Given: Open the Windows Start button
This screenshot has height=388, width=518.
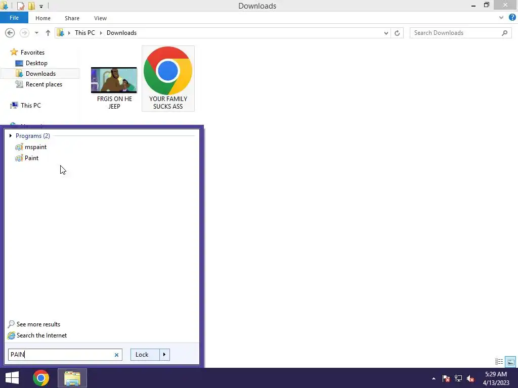Looking at the screenshot, I should tap(12, 378).
